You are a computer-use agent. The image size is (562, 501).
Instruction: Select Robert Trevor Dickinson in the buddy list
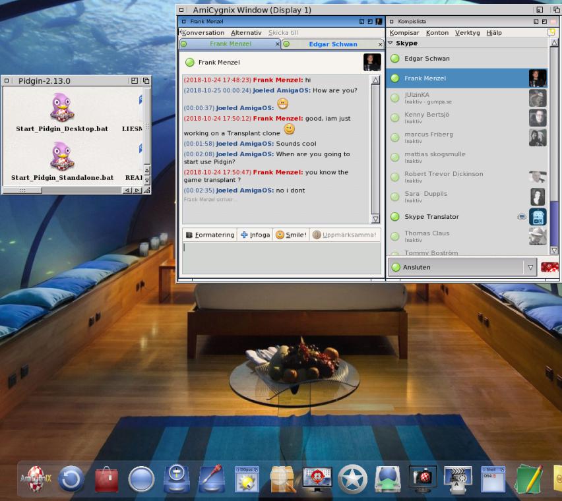tap(468, 177)
